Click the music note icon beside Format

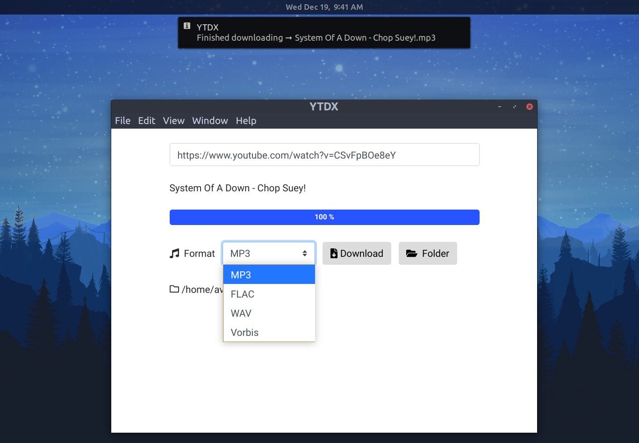[x=174, y=254]
